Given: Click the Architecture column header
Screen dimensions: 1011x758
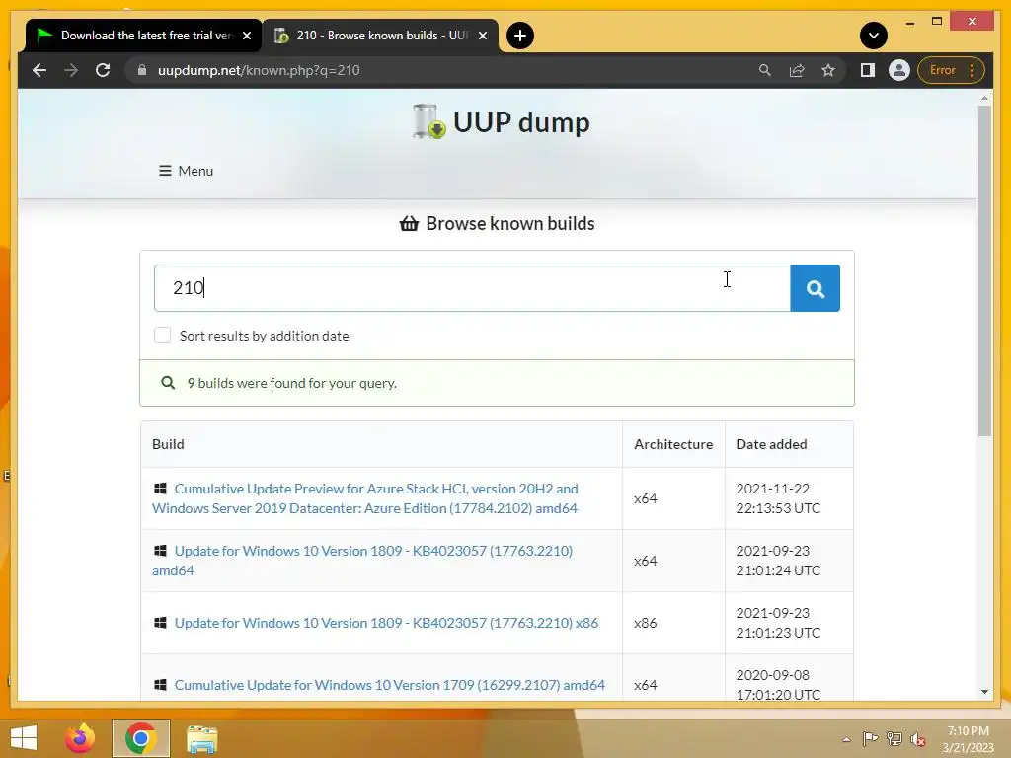Looking at the screenshot, I should pos(673,444).
